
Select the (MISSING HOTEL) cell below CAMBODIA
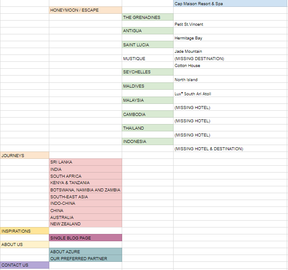click(231, 121)
